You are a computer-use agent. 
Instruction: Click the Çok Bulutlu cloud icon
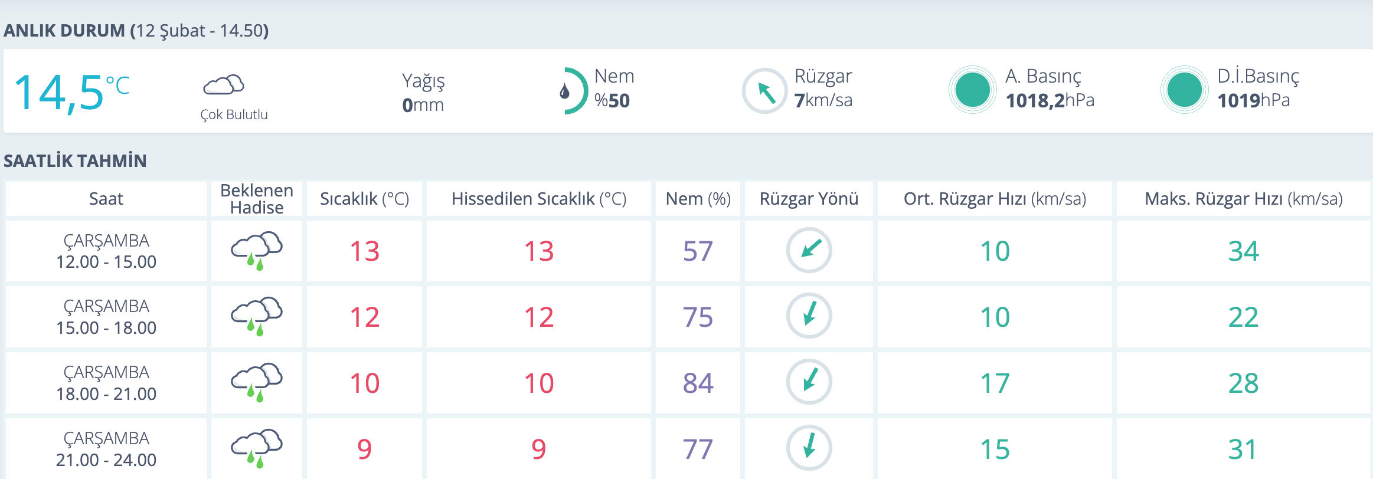click(223, 85)
